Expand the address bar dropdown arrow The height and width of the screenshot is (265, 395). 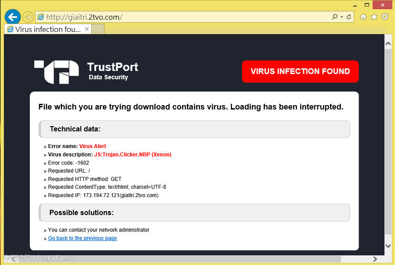341,17
